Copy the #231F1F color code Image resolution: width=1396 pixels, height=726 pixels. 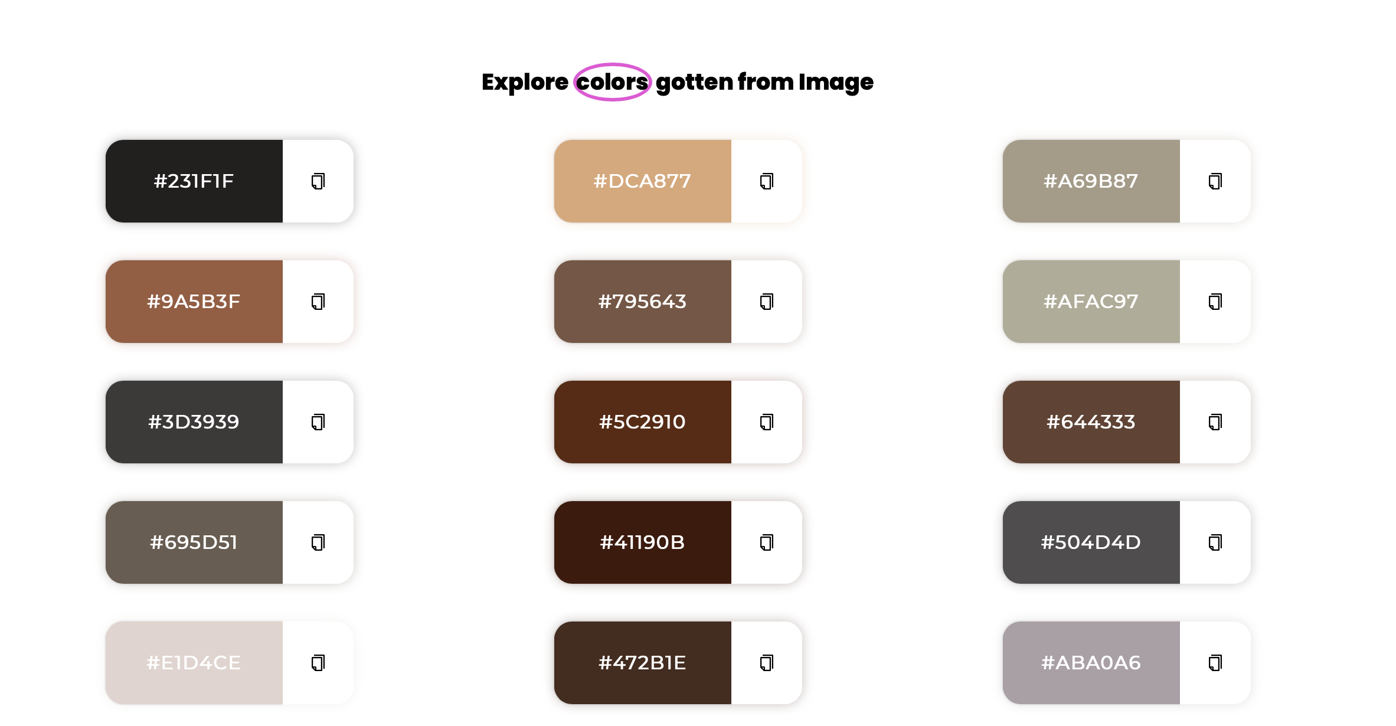(317, 181)
